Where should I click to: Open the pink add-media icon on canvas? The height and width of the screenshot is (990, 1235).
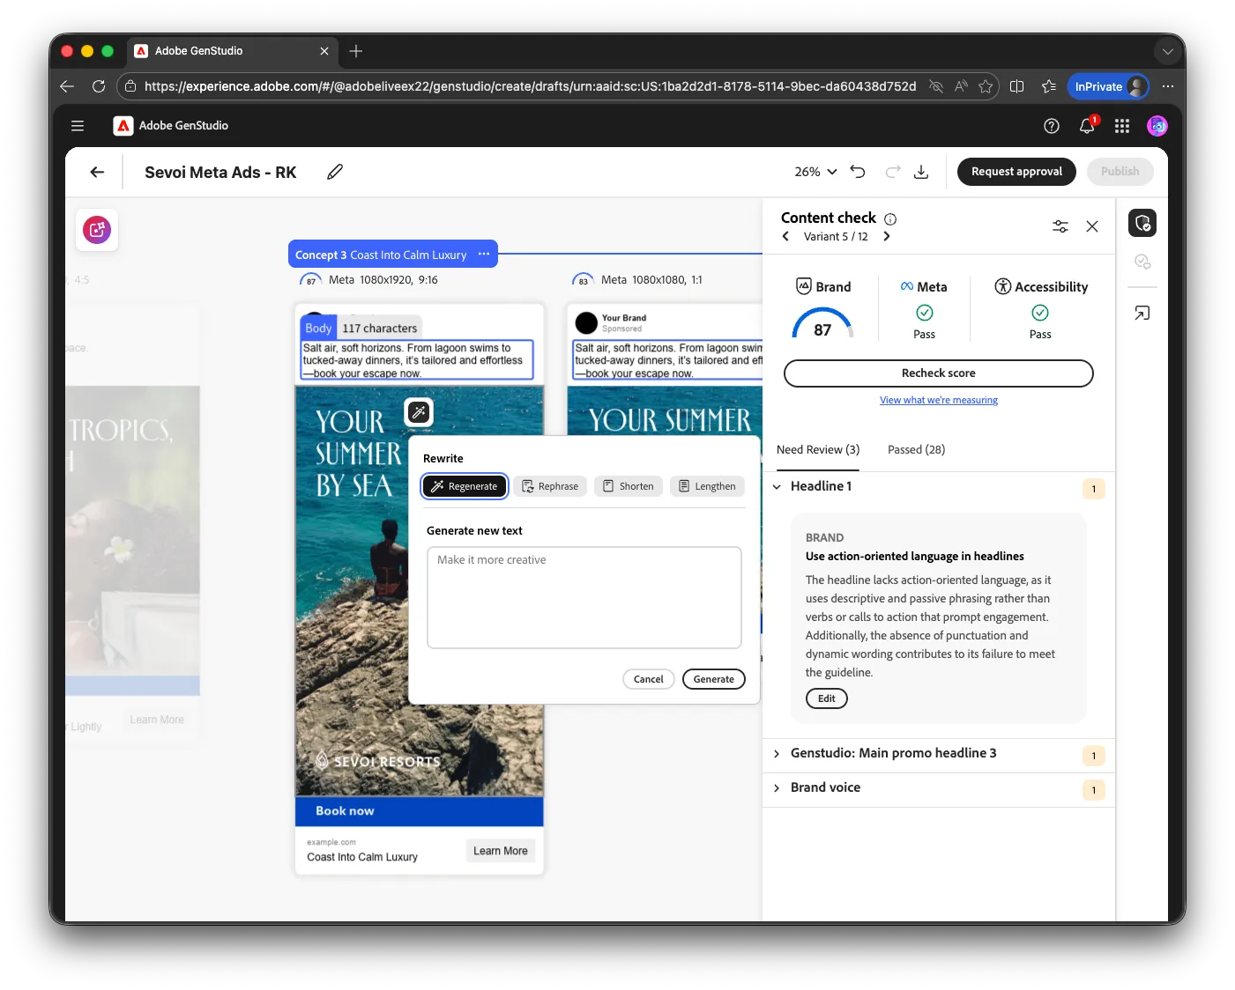click(x=97, y=230)
